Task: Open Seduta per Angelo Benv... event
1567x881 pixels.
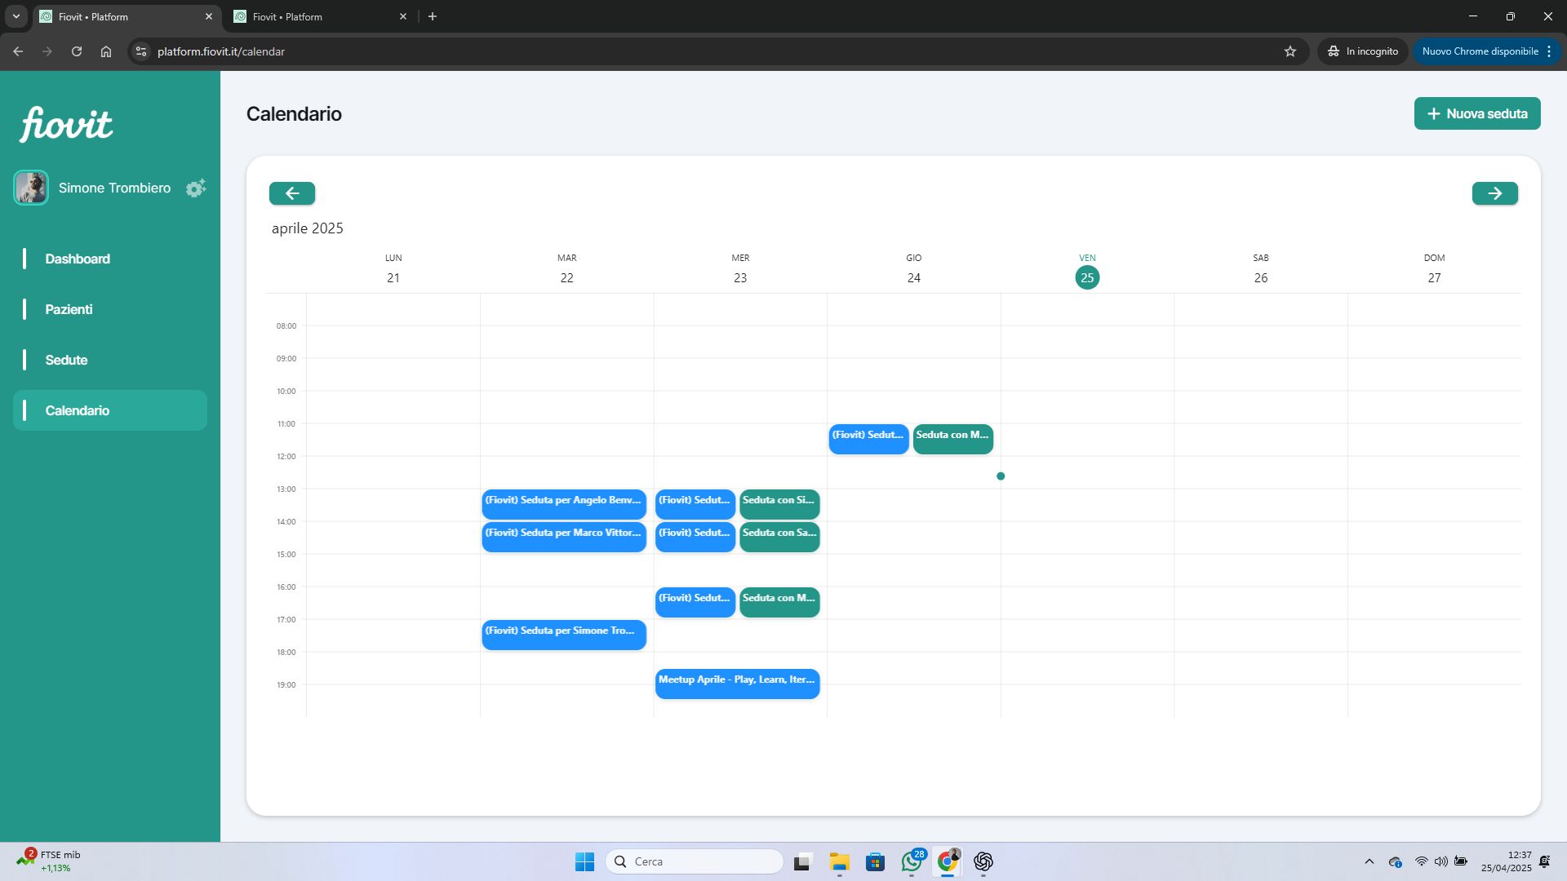Action: [x=563, y=504]
